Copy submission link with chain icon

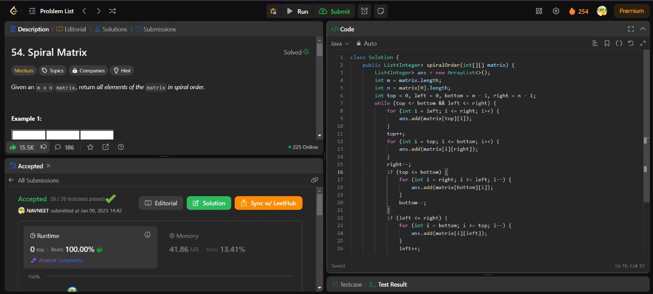pos(315,180)
